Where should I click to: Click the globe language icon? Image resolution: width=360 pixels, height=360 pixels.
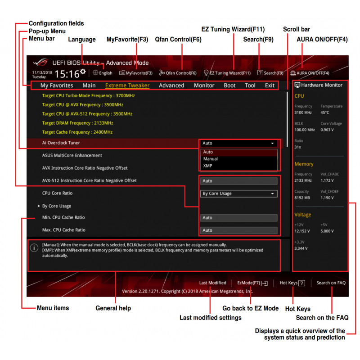tap(95, 73)
